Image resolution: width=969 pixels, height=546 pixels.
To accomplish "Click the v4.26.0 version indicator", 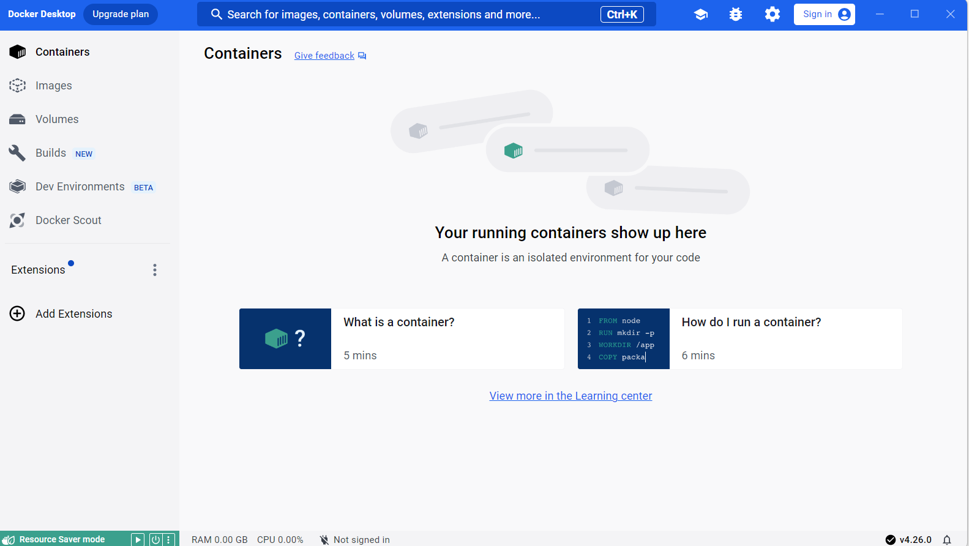I will pos(908,540).
